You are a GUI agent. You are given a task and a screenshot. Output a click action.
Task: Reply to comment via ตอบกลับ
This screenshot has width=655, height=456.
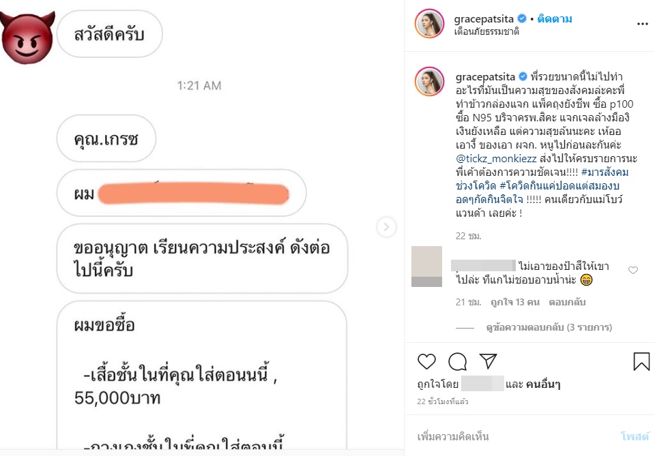[x=567, y=302]
